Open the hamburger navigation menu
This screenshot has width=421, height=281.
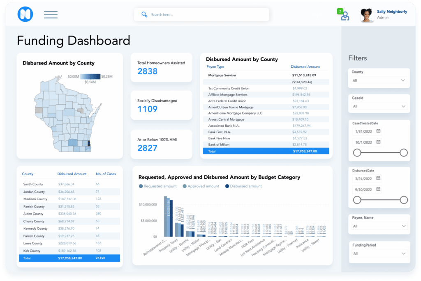(x=51, y=14)
